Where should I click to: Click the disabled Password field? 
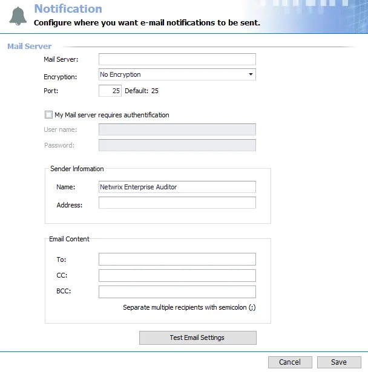coord(177,145)
